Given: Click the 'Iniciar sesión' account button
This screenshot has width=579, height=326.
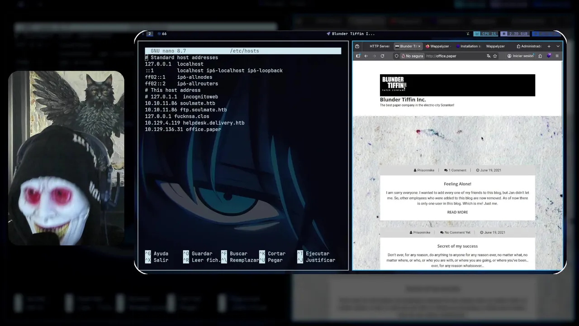Looking at the screenshot, I should click(x=520, y=56).
